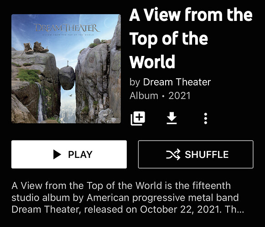265x227 pixels.
Task: Tap the hanging boulder on the cover artwork
Action: (x=67, y=78)
